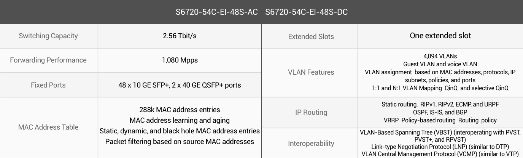Click the OSPF, IS-IS, and BGP line
This screenshot has width=523, height=158.
click(x=440, y=112)
